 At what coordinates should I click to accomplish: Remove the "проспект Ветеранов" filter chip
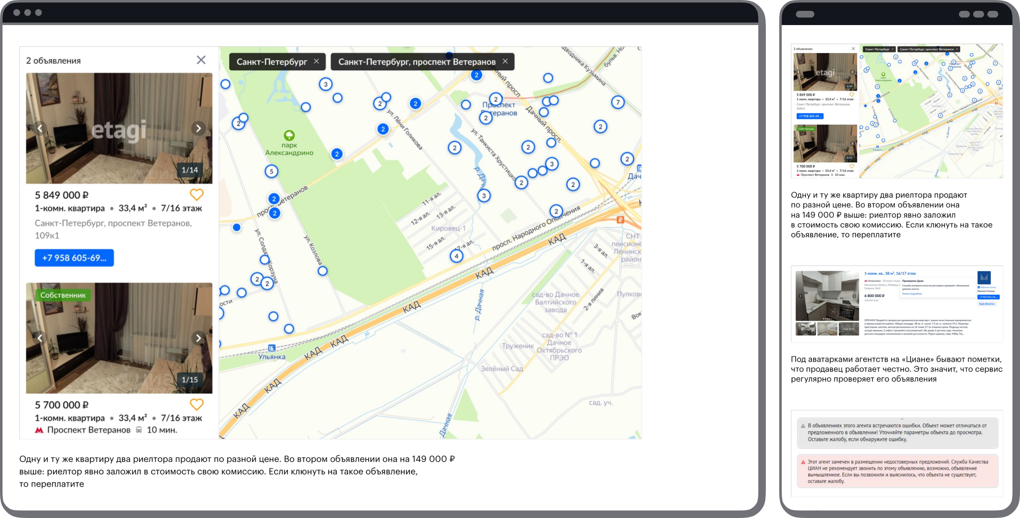click(x=505, y=61)
